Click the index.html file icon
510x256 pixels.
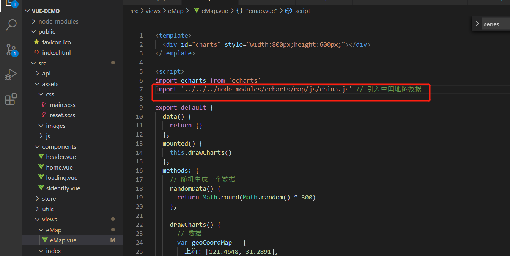pos(36,52)
